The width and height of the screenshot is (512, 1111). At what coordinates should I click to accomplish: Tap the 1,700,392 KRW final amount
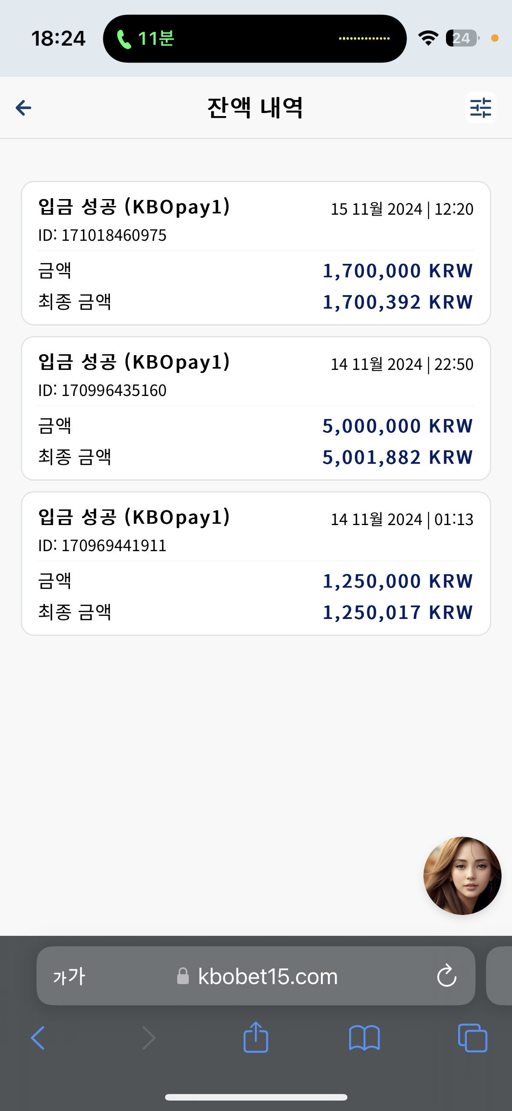coord(397,302)
